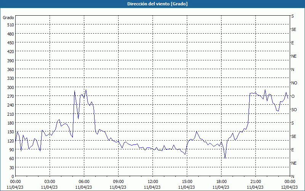Click the 12:00 time label

click(153, 182)
